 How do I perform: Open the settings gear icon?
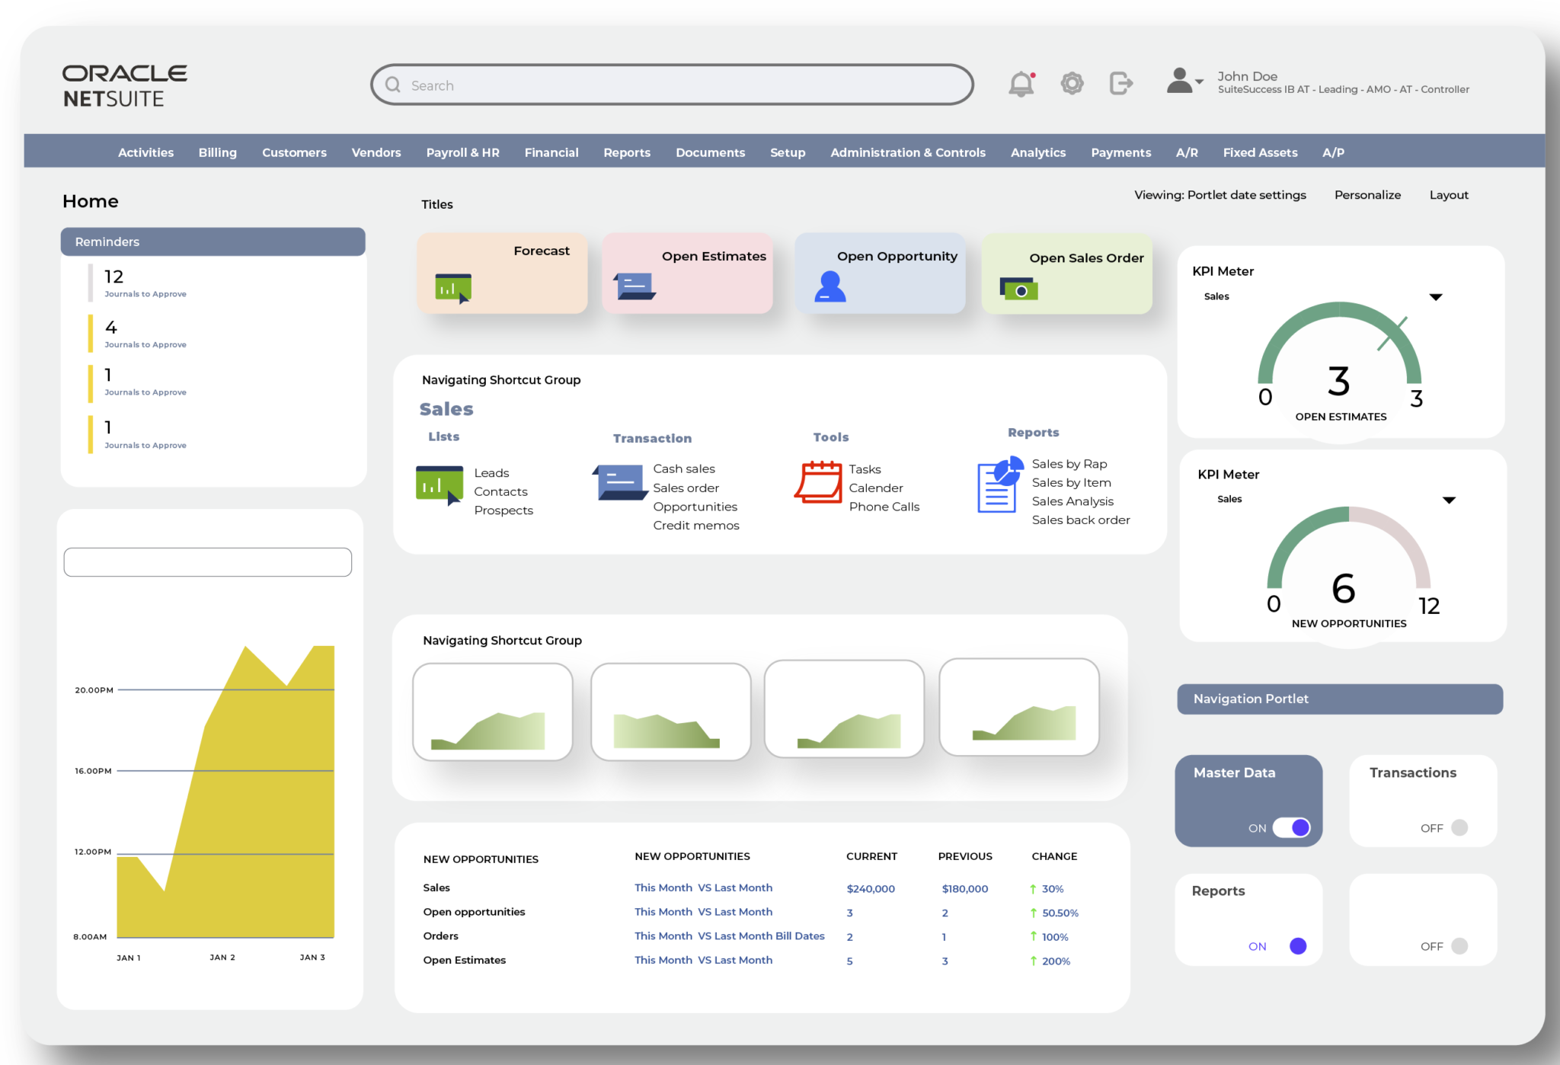click(1072, 83)
